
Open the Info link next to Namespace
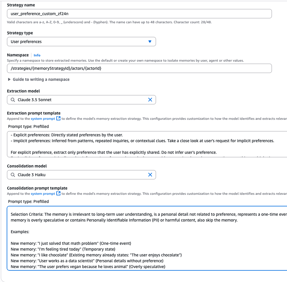pos(37,55)
